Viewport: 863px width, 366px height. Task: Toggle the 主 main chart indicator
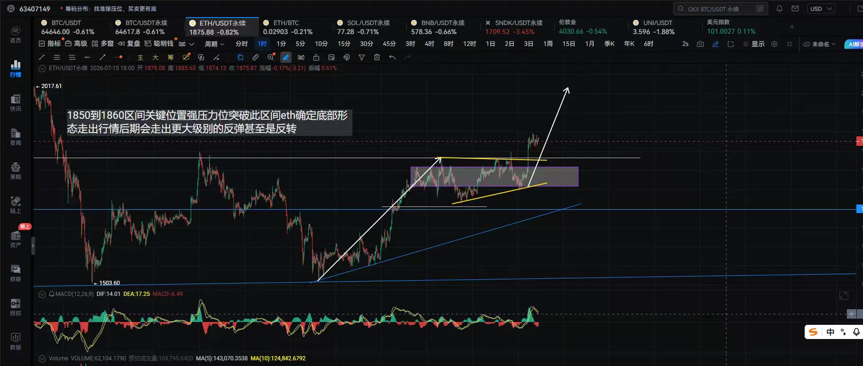point(140,57)
